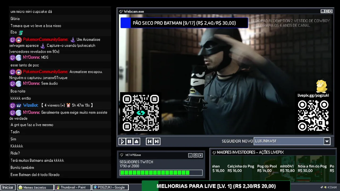The image size is (340, 191).
Task: Hit the eject button in Webcam.exe controls
Action: [137, 141]
